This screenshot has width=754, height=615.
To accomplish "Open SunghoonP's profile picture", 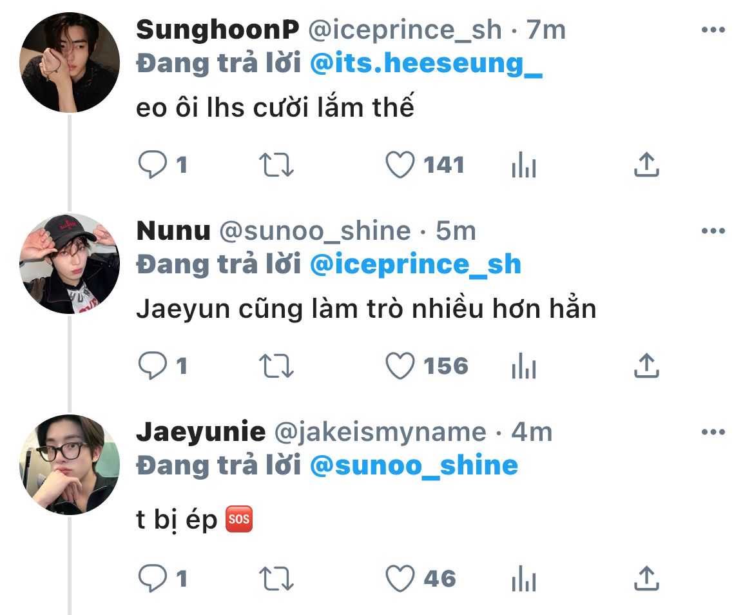I will point(70,62).
